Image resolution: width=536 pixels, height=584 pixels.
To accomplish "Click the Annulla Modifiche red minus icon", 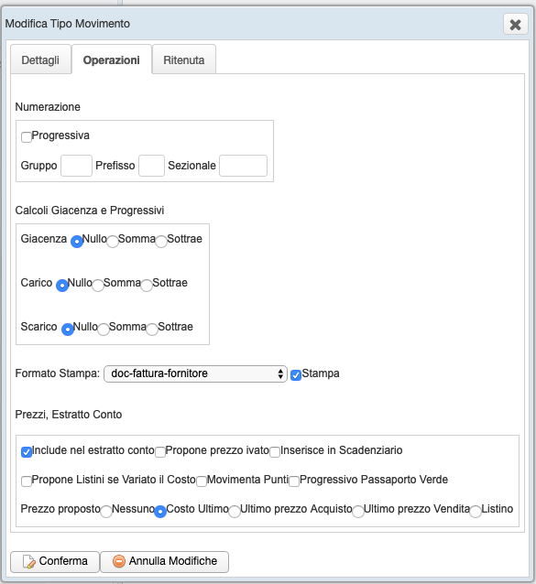I will coord(119,561).
